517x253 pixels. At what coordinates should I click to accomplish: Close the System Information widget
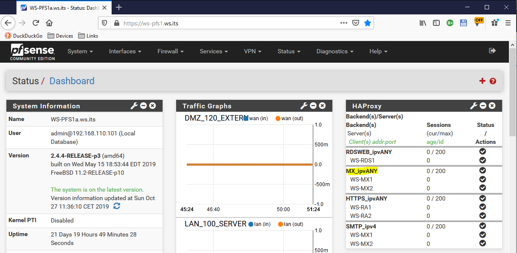(x=152, y=106)
